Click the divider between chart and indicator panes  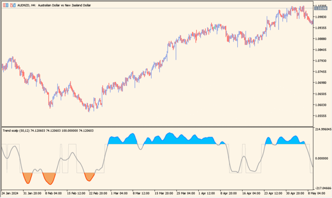162,127
